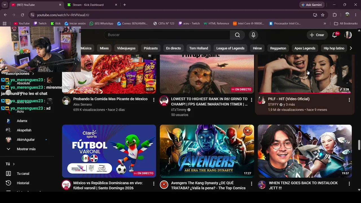This screenshot has width=361, height=203.
Task: Open the STIFFY channel avatar
Action: [x=262, y=101]
